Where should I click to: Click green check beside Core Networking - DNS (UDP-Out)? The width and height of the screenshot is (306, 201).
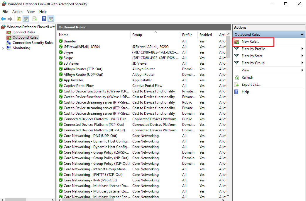[61, 136]
